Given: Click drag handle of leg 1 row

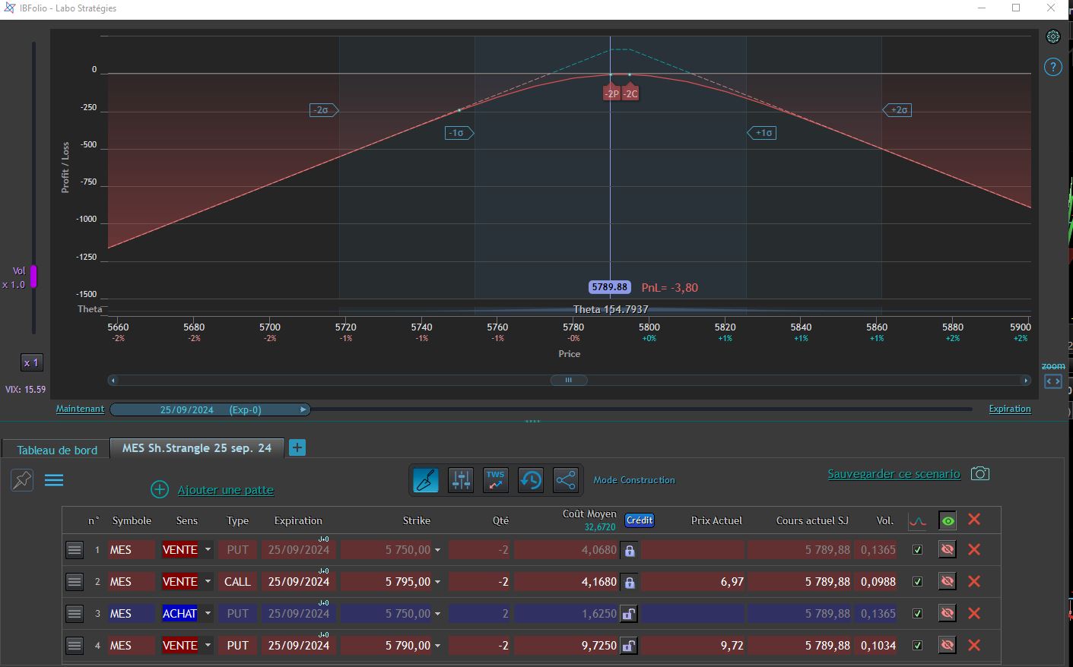Looking at the screenshot, I should 75,550.
